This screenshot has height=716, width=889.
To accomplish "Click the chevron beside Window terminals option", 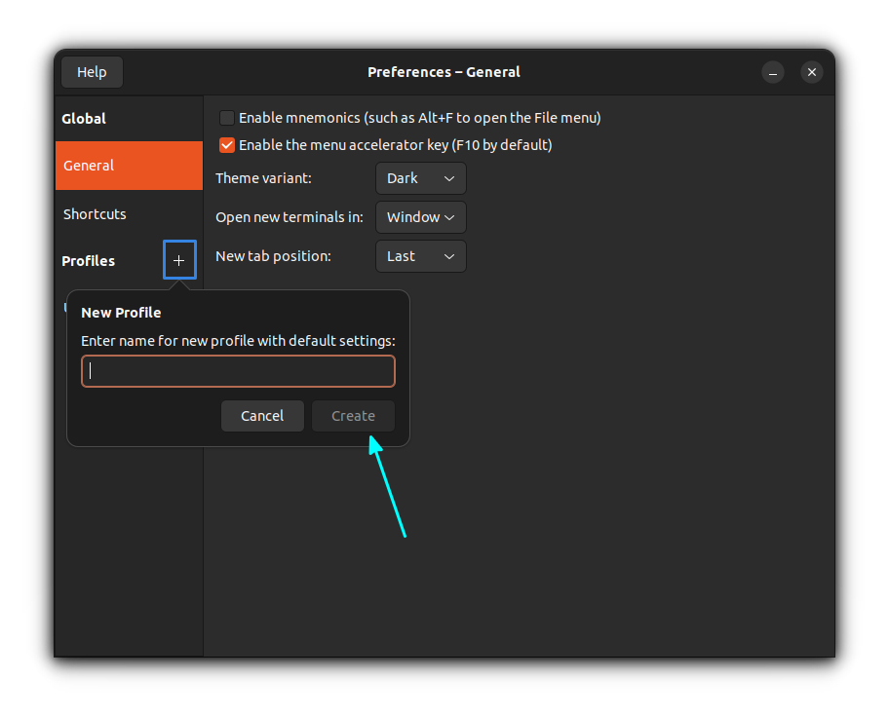I will (x=450, y=217).
